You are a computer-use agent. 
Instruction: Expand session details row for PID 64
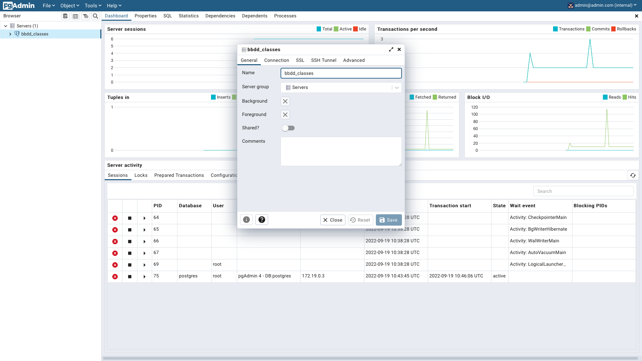pyautogui.click(x=144, y=218)
